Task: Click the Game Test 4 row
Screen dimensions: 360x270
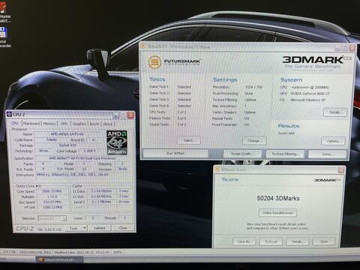Action: click(170, 106)
